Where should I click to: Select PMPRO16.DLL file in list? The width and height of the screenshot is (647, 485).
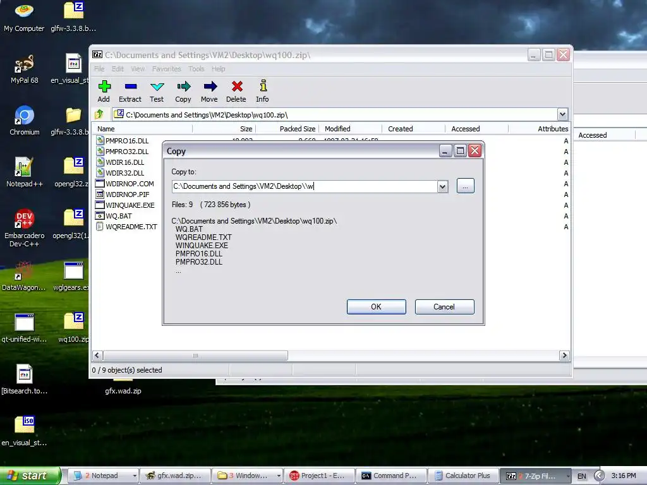tap(122, 141)
